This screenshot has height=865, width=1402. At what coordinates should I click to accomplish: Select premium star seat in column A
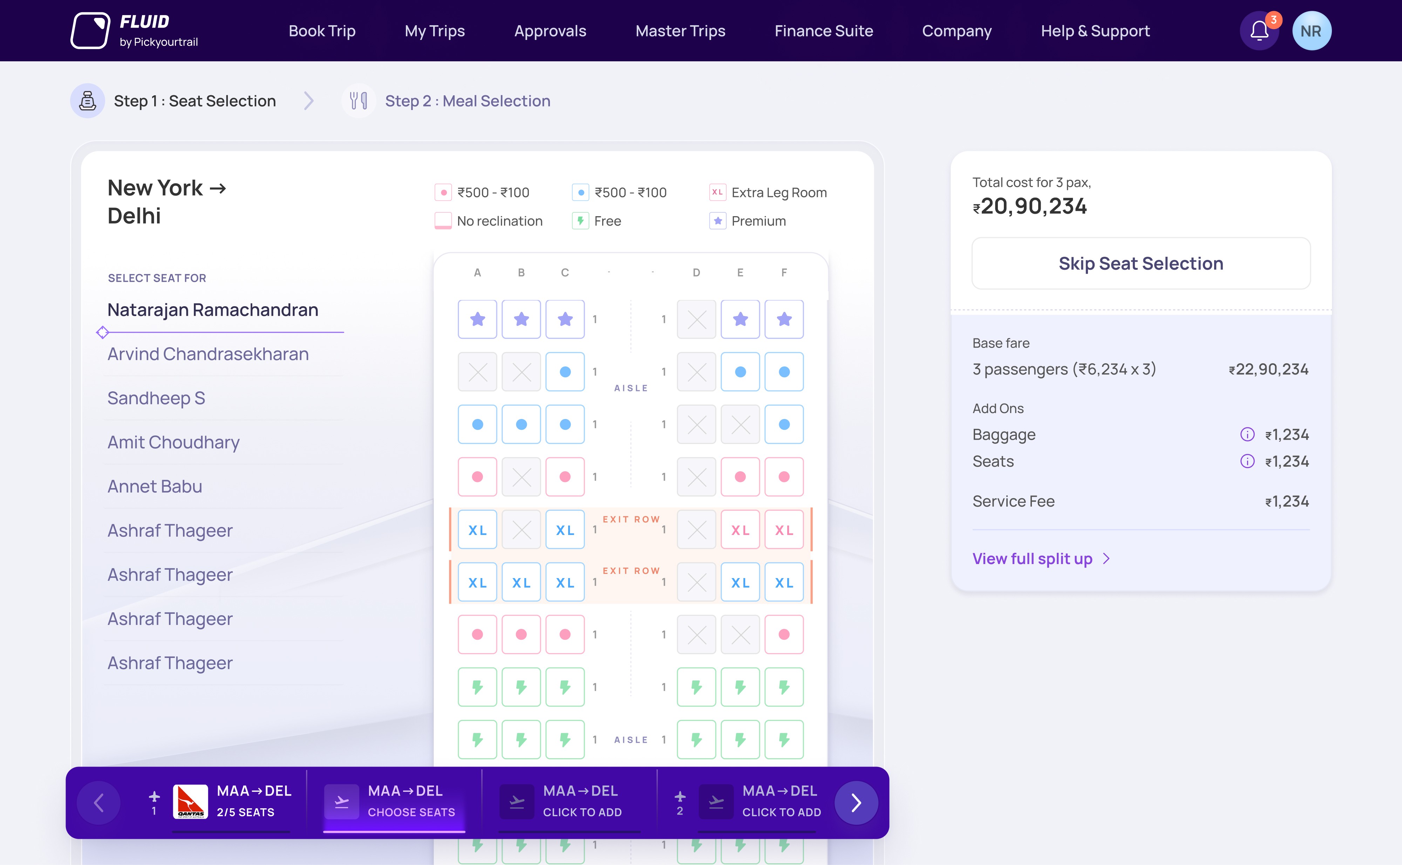477,319
